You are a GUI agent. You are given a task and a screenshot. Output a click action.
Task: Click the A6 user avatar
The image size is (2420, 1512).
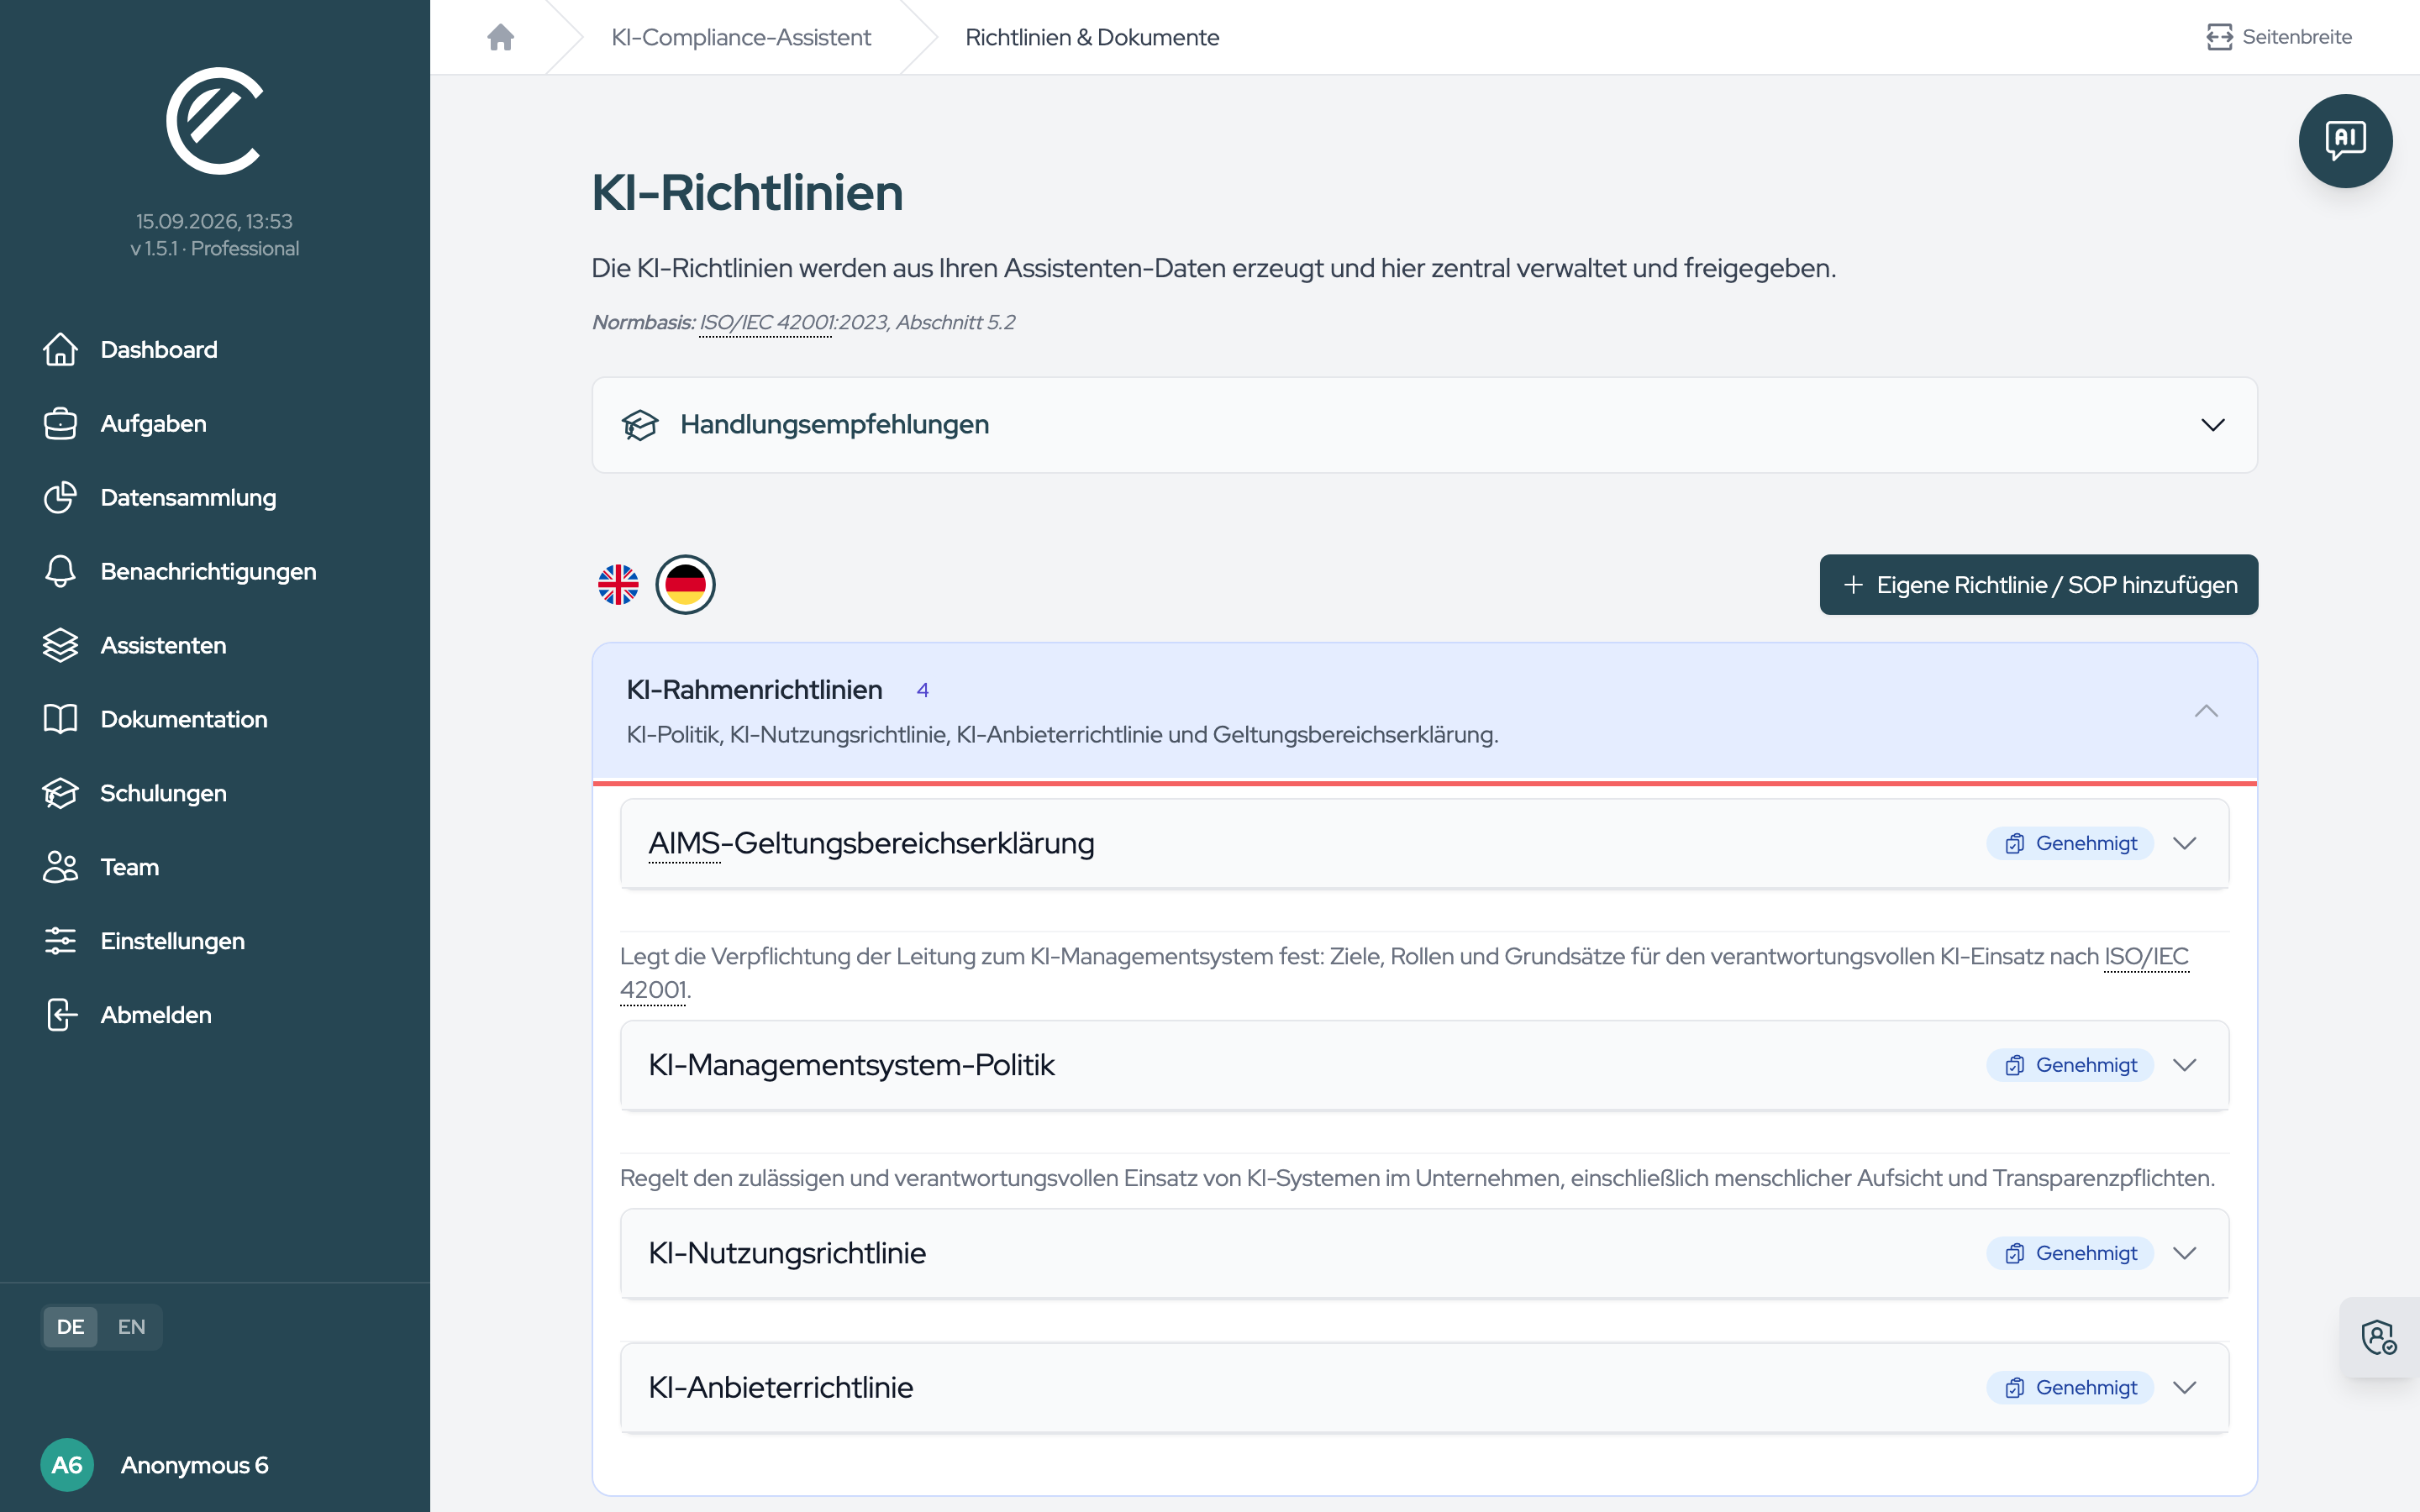(x=67, y=1465)
